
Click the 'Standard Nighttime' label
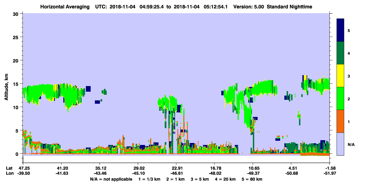[x=289, y=7]
